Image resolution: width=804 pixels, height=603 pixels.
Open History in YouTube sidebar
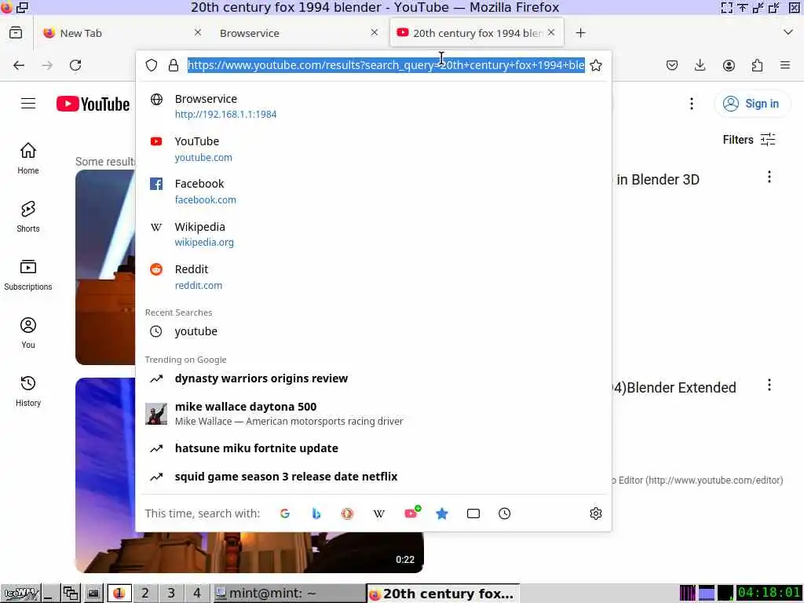[x=28, y=391]
